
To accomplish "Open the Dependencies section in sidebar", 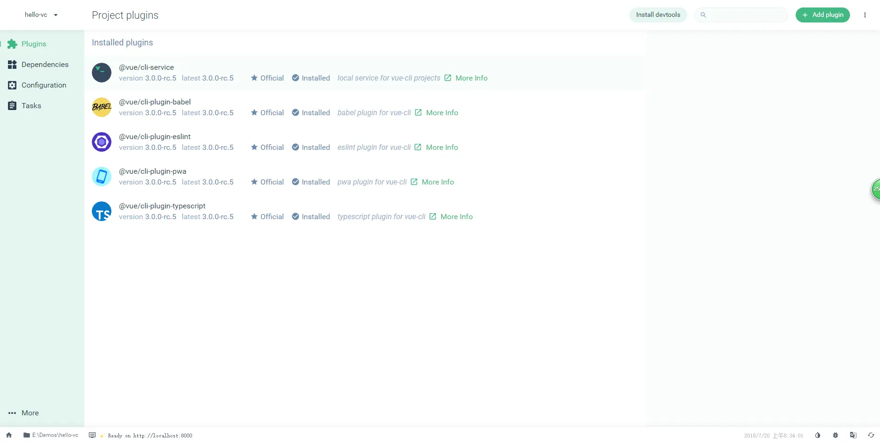I will click(42, 65).
